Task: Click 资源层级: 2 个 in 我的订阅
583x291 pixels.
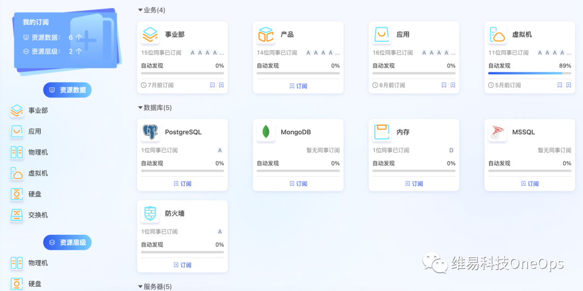Action: [x=52, y=51]
